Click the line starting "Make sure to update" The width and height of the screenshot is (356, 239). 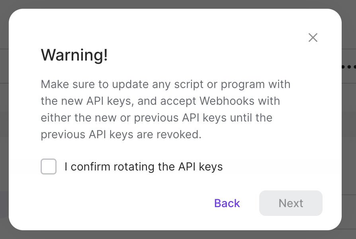(x=165, y=84)
